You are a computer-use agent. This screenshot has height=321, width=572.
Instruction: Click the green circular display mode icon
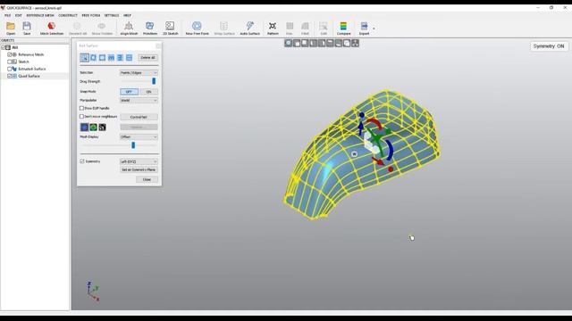(93, 127)
